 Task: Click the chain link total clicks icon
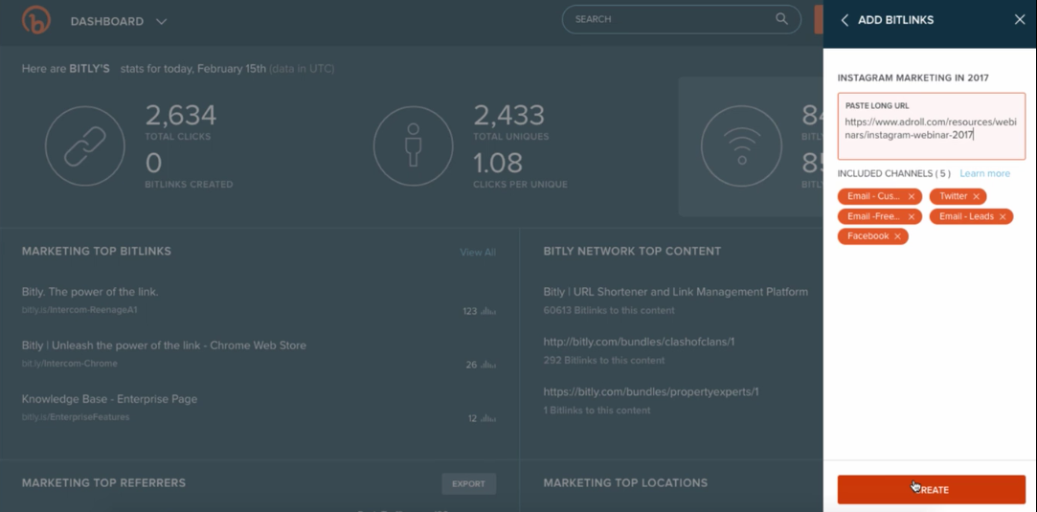[x=84, y=146]
